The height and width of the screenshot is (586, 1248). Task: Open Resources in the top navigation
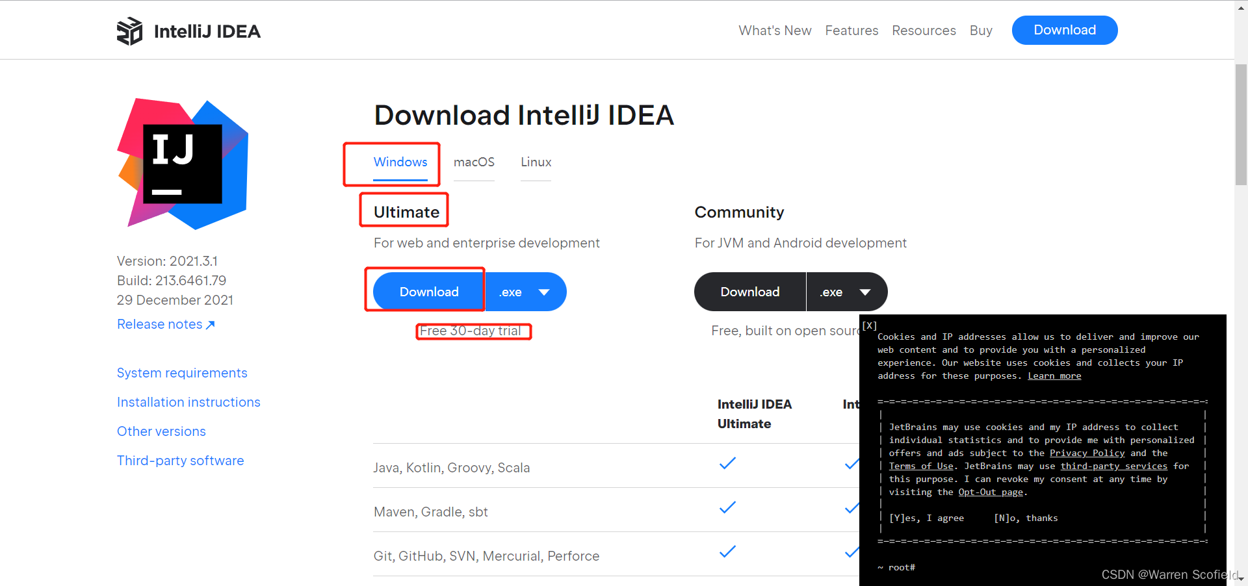[924, 31]
